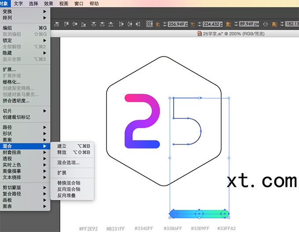Open the 效果 menu in menu bar

(48, 4)
